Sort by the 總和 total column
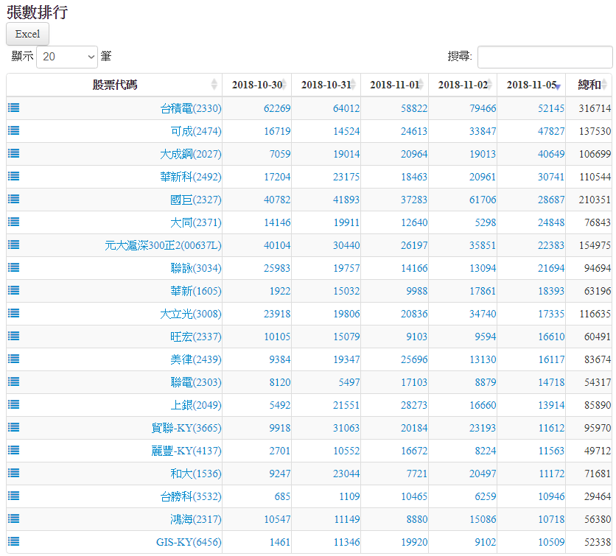This screenshot has height=556, width=616. 589,85
